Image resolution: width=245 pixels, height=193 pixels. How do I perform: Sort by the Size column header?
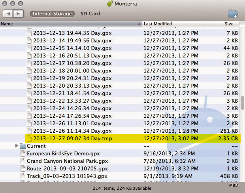point(229,24)
